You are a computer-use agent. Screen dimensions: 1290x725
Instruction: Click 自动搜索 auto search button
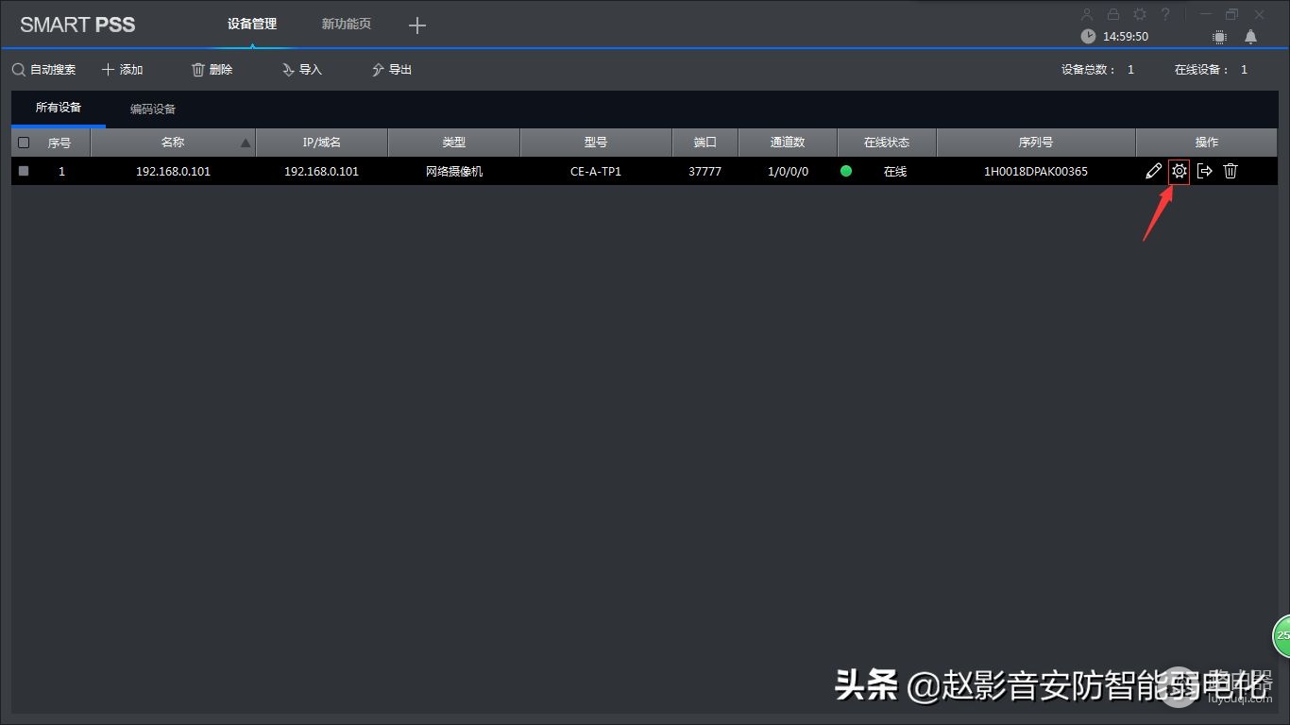[x=43, y=70]
